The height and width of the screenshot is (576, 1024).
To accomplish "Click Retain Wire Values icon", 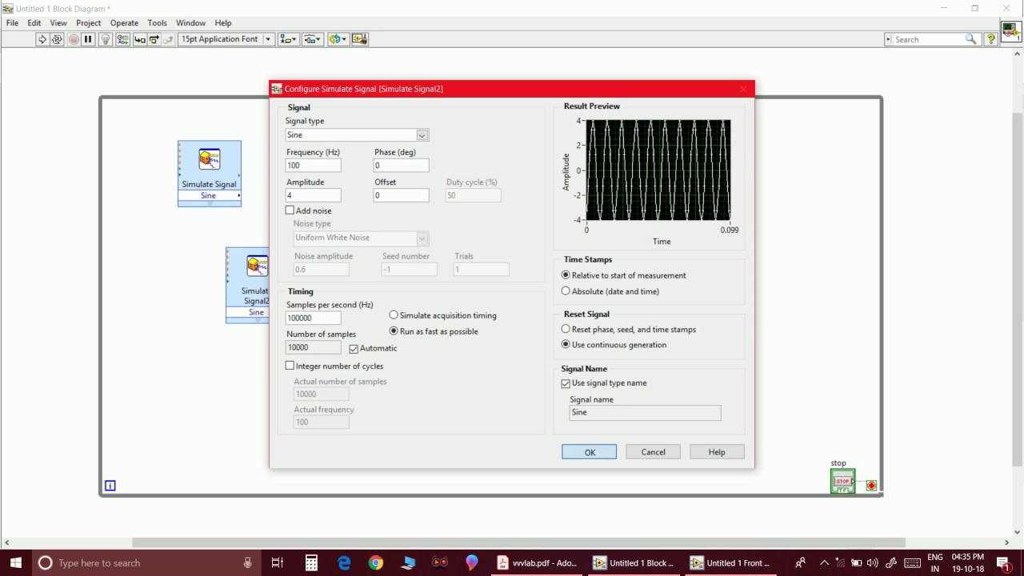I will [122, 39].
